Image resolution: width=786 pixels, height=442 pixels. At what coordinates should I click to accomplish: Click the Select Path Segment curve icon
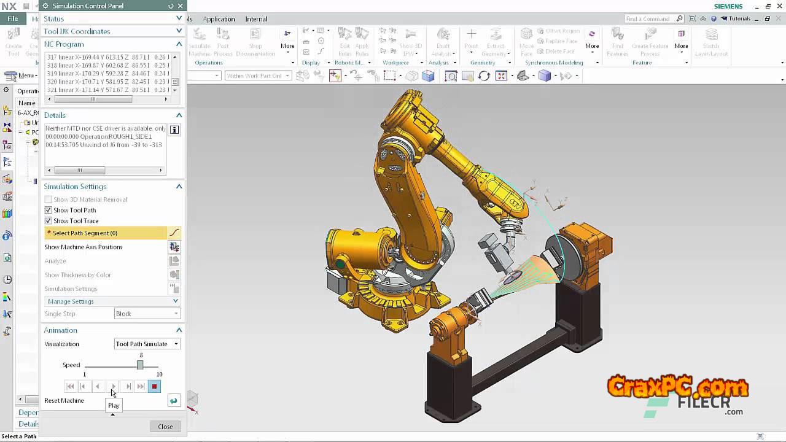174,233
